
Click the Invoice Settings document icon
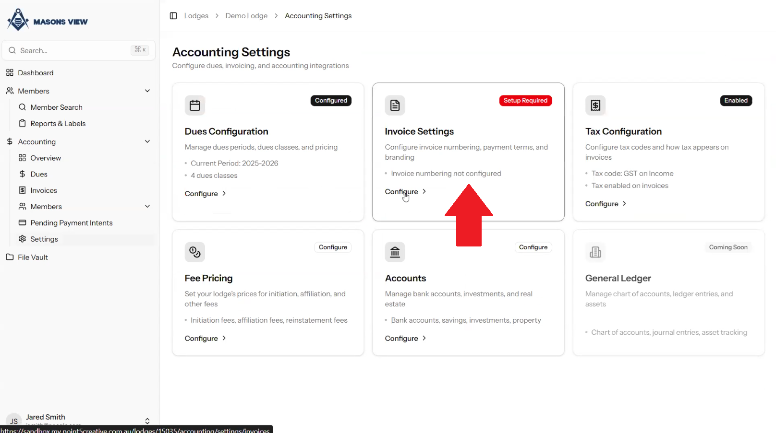tap(395, 105)
